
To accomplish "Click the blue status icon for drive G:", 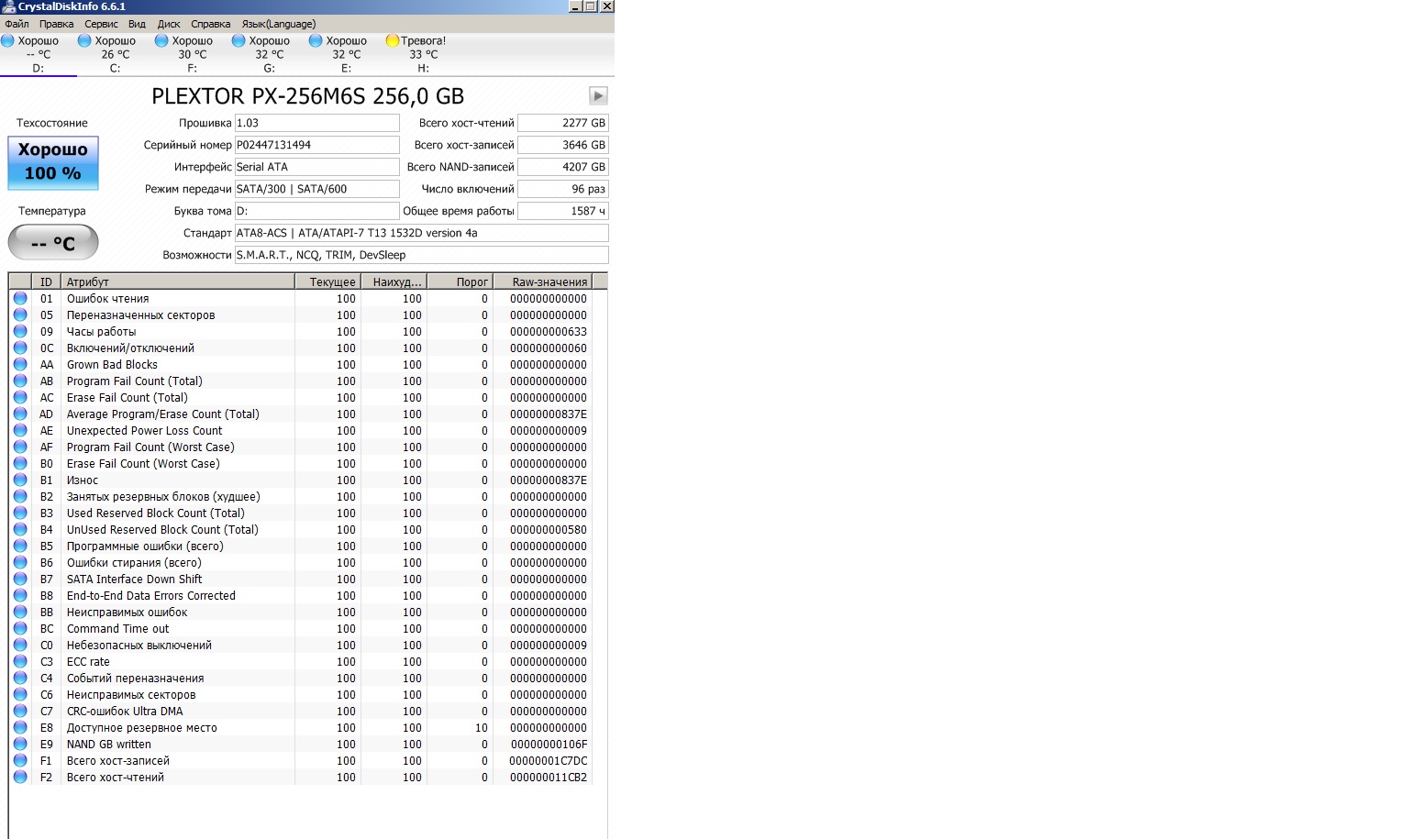I will tap(239, 40).
